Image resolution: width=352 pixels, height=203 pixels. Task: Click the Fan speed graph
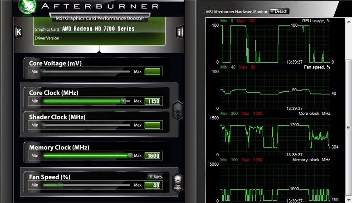(275, 90)
